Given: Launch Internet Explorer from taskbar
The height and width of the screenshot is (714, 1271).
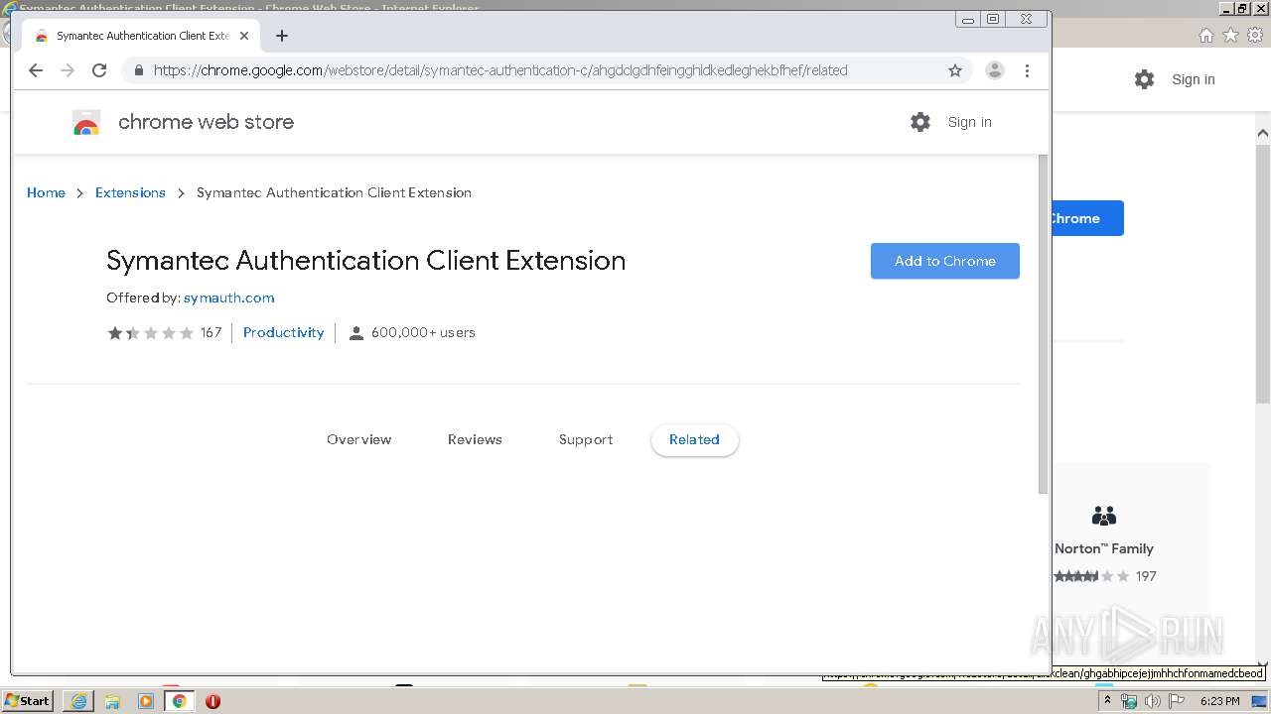Looking at the screenshot, I should 78,701.
